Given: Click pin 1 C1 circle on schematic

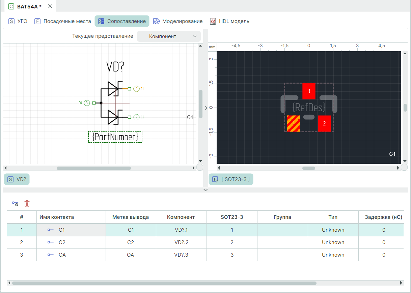Looking at the screenshot, I should pos(136,89).
